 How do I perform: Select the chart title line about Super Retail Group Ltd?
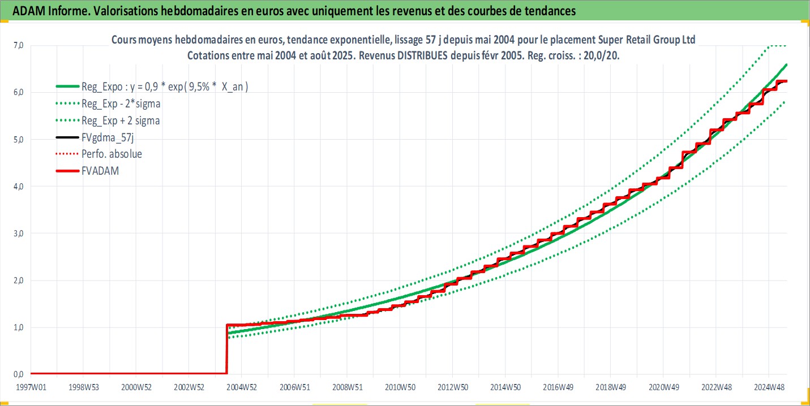403,40
